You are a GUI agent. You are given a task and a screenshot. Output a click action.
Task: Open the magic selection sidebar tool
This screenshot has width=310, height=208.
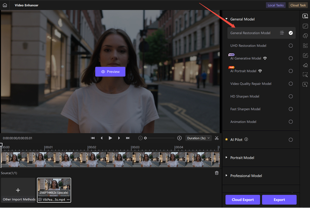[305, 75]
